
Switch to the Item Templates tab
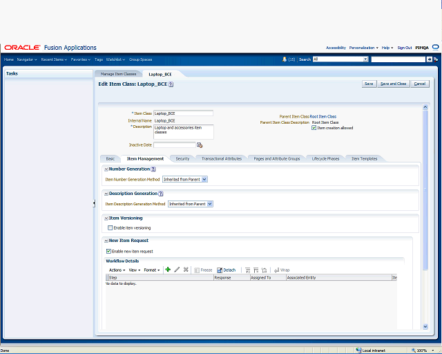(364, 158)
